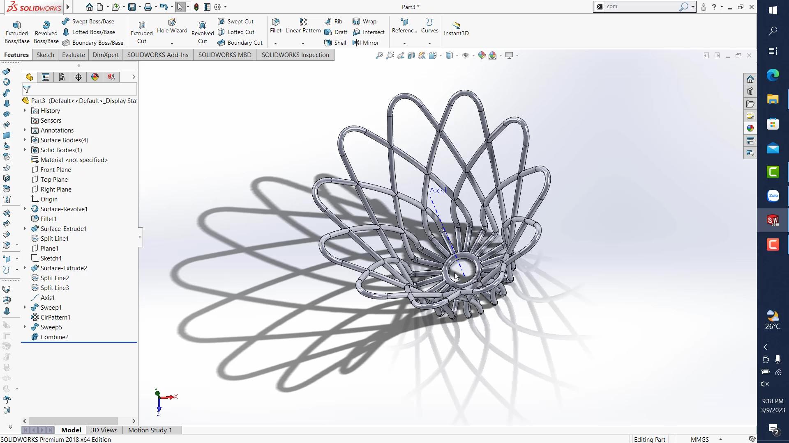Viewport: 789px width, 443px height.
Task: Open Microsoft Edge from the taskbar
Action: [x=773, y=75]
